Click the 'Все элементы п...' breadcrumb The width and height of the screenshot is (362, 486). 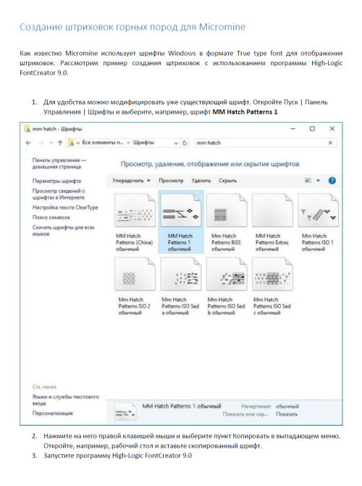click(x=103, y=143)
